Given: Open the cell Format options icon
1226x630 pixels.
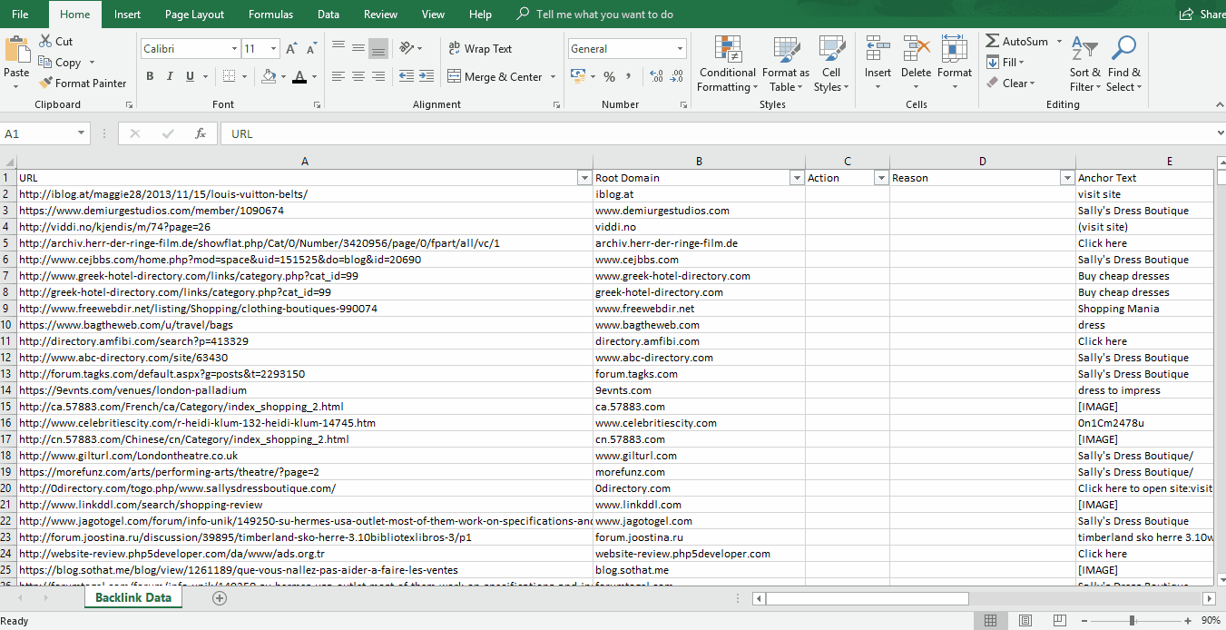Looking at the screenshot, I should coord(954,49).
